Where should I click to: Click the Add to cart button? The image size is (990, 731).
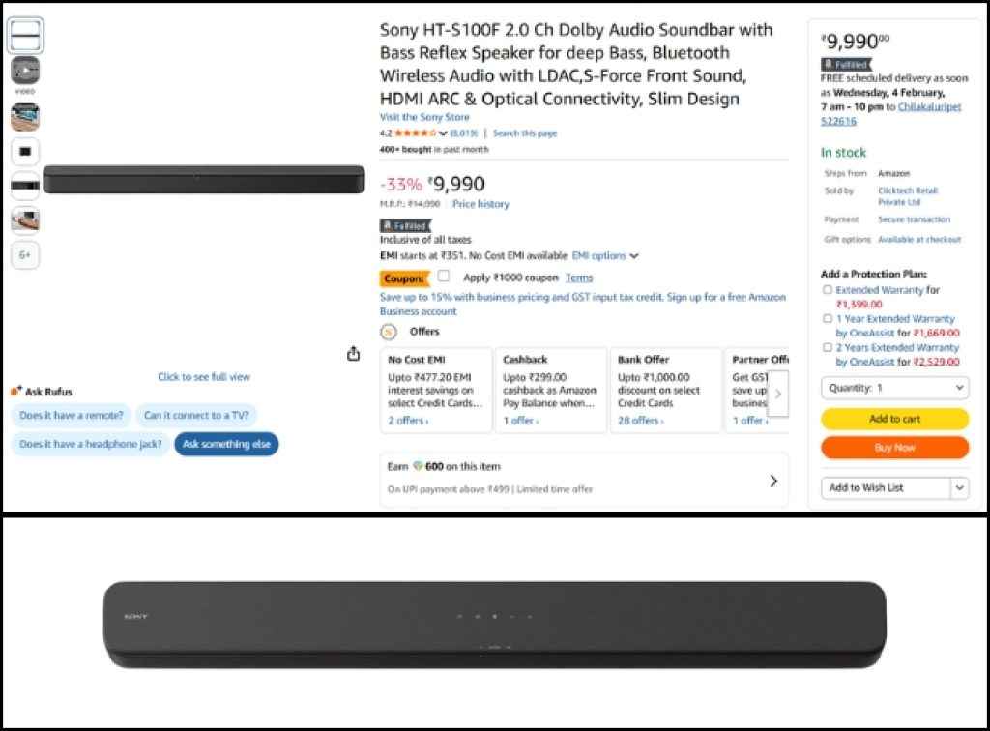pos(894,418)
